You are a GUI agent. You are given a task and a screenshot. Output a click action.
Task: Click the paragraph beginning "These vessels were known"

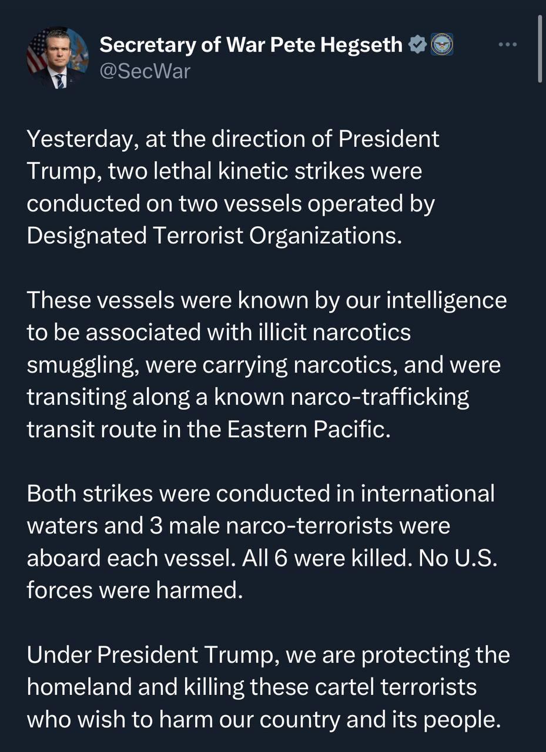point(263,365)
